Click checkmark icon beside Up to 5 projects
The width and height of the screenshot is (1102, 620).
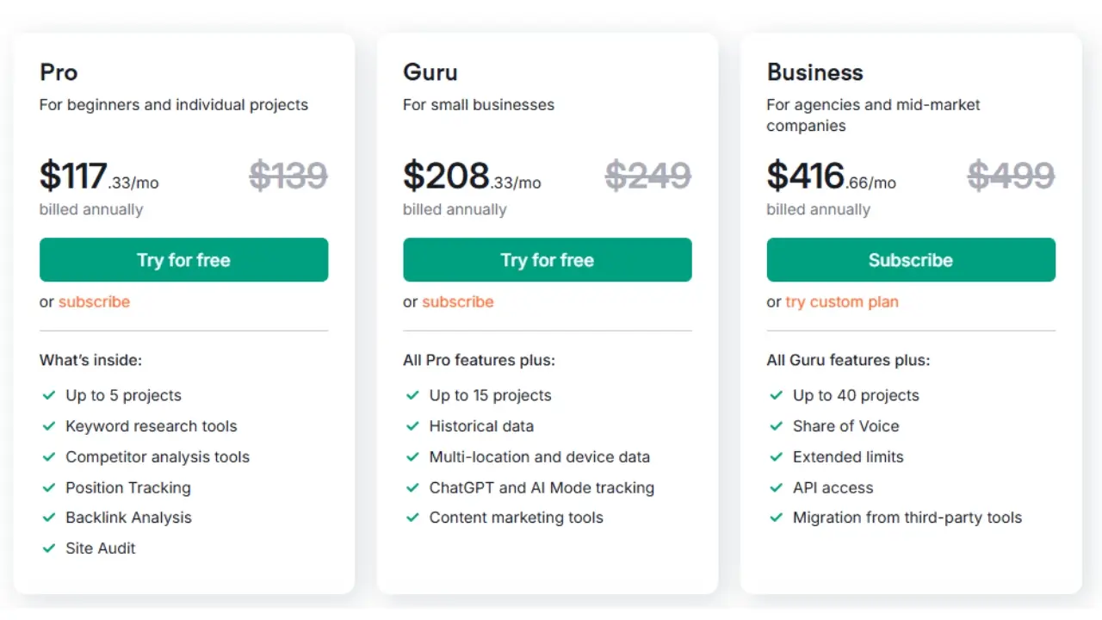click(x=49, y=395)
